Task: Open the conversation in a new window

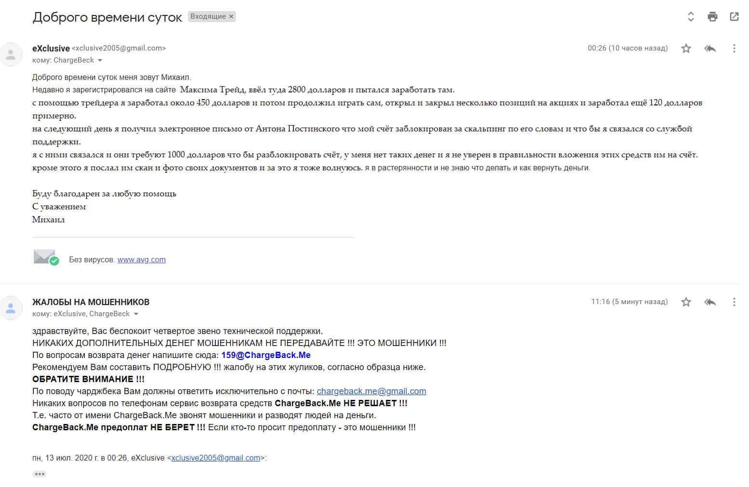Action: [x=734, y=17]
